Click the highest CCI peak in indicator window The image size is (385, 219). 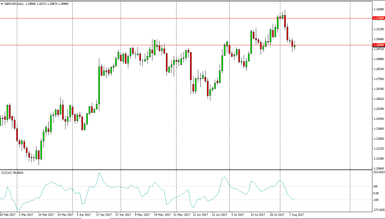pyautogui.click(x=99, y=173)
